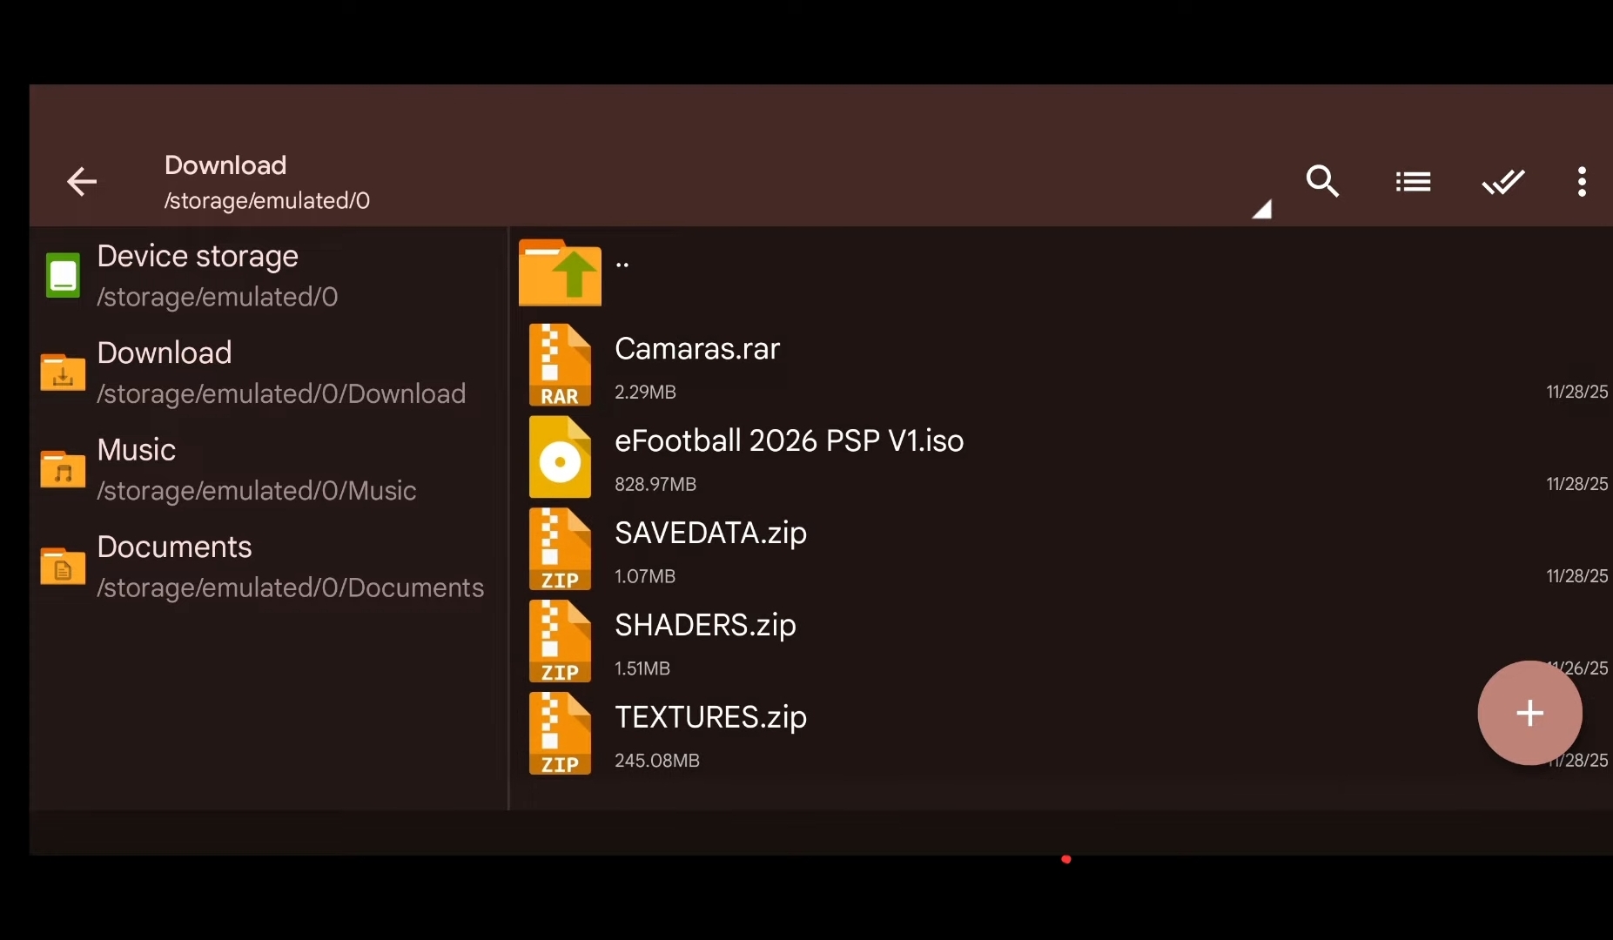The image size is (1613, 940).
Task: Switch view with the list icon
Action: click(1412, 182)
